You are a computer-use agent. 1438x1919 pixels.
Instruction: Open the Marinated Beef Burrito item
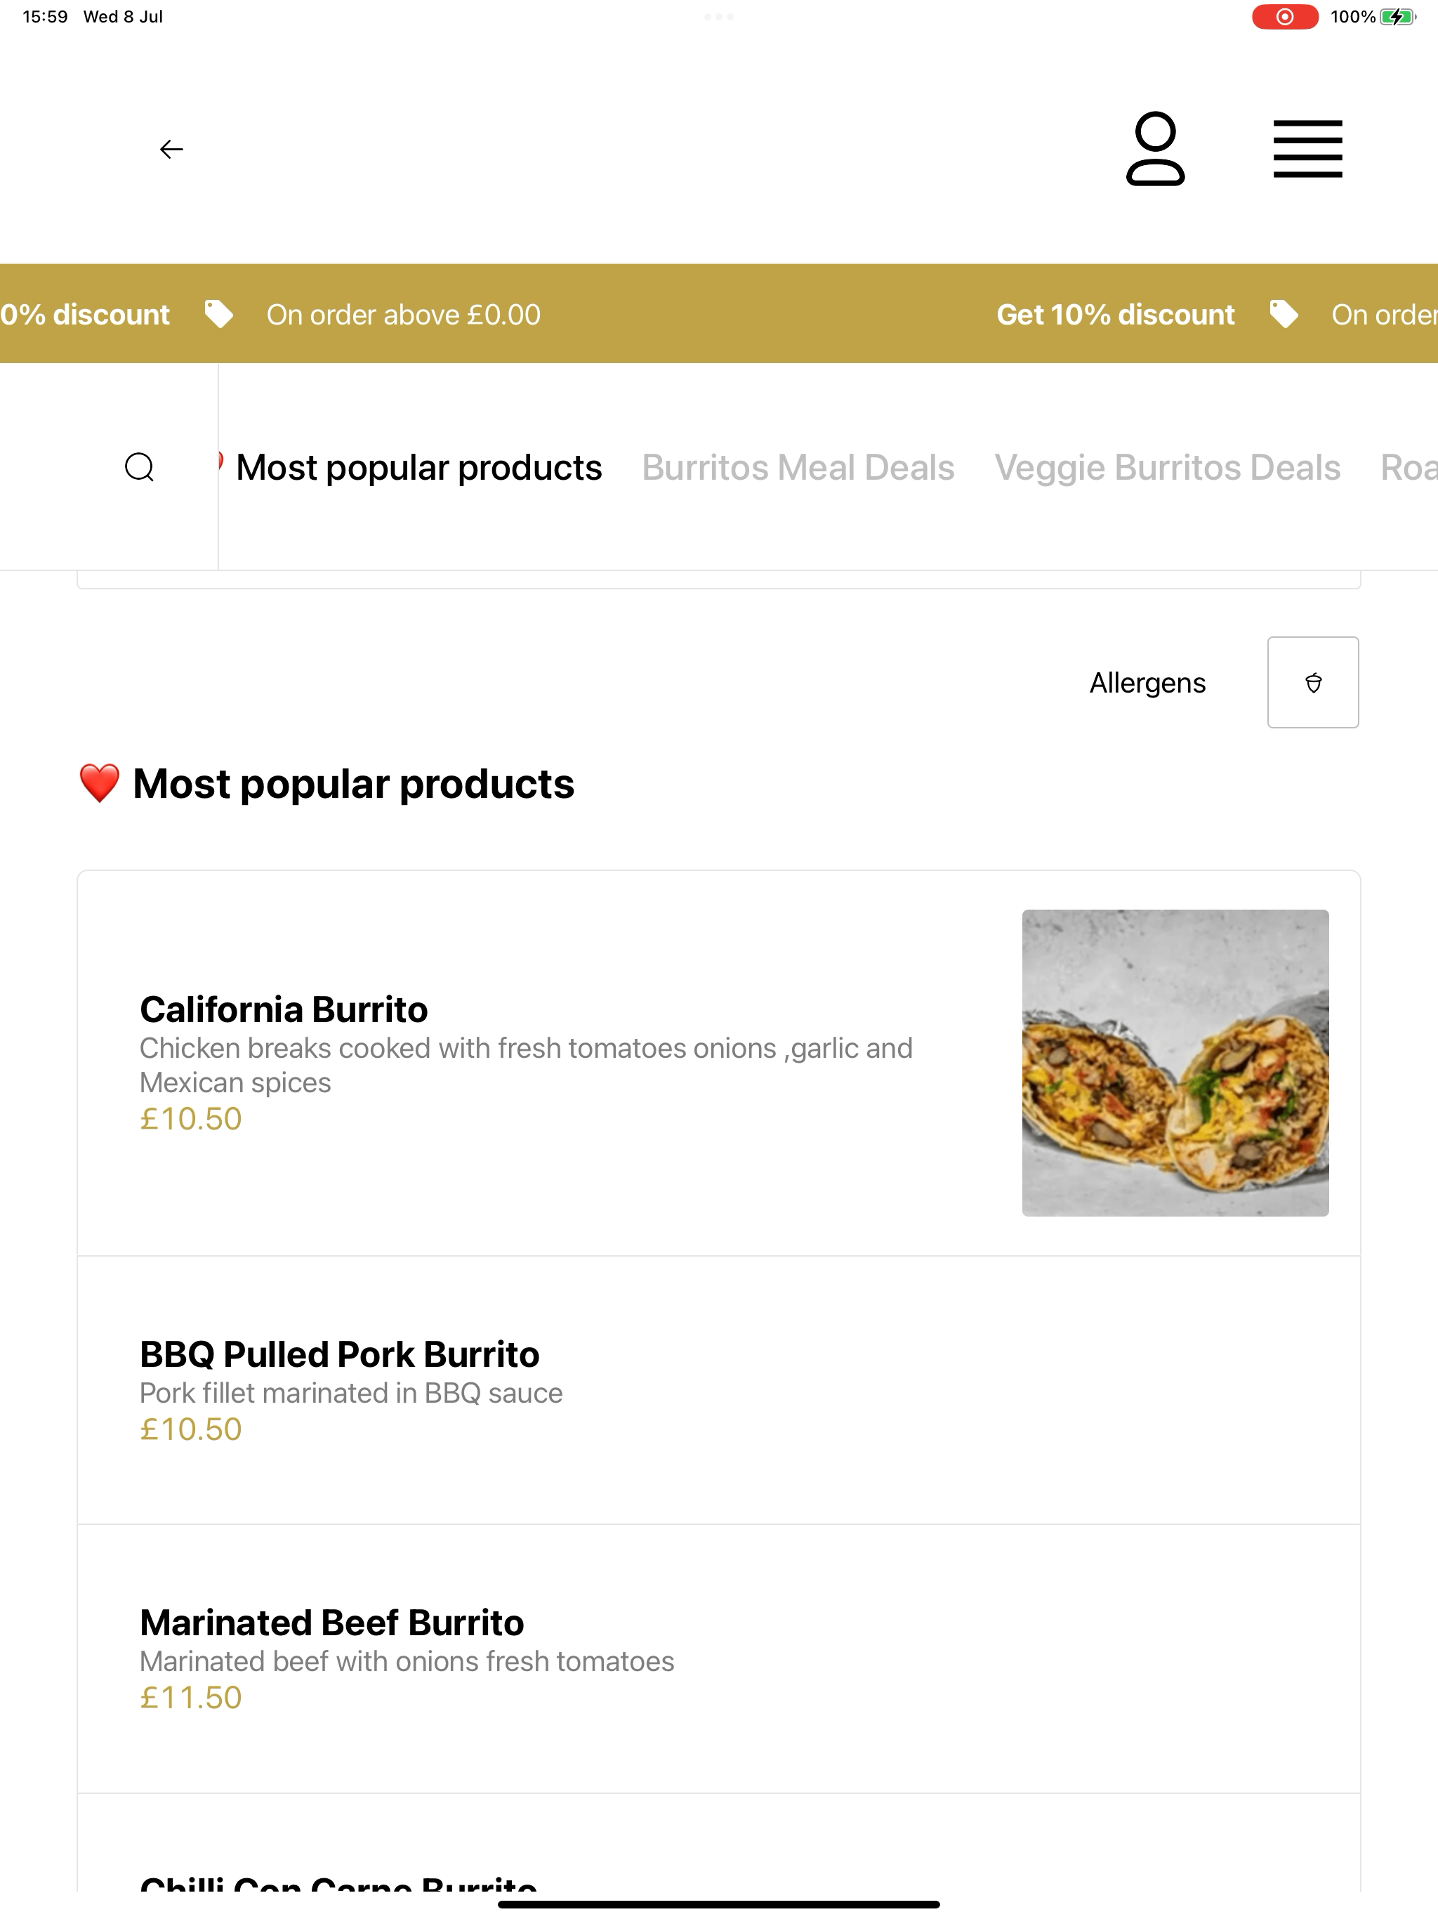pos(718,1658)
